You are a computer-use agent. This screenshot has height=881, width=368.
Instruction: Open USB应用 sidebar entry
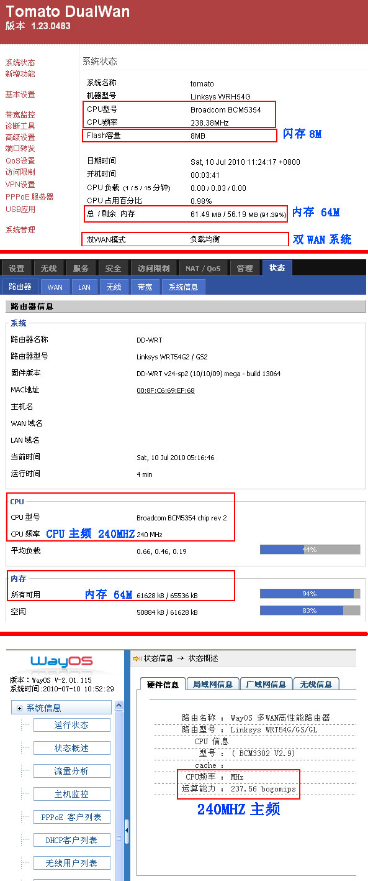(20, 209)
